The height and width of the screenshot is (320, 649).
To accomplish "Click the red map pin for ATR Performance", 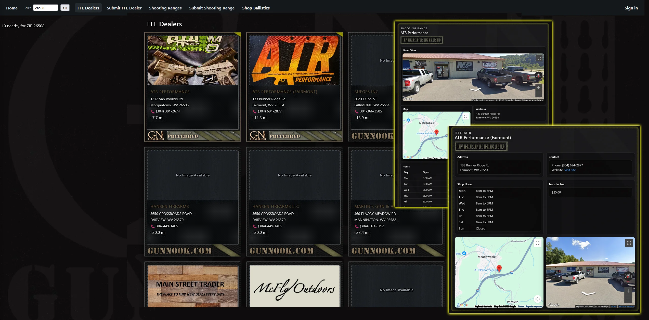I will (x=499, y=268).
